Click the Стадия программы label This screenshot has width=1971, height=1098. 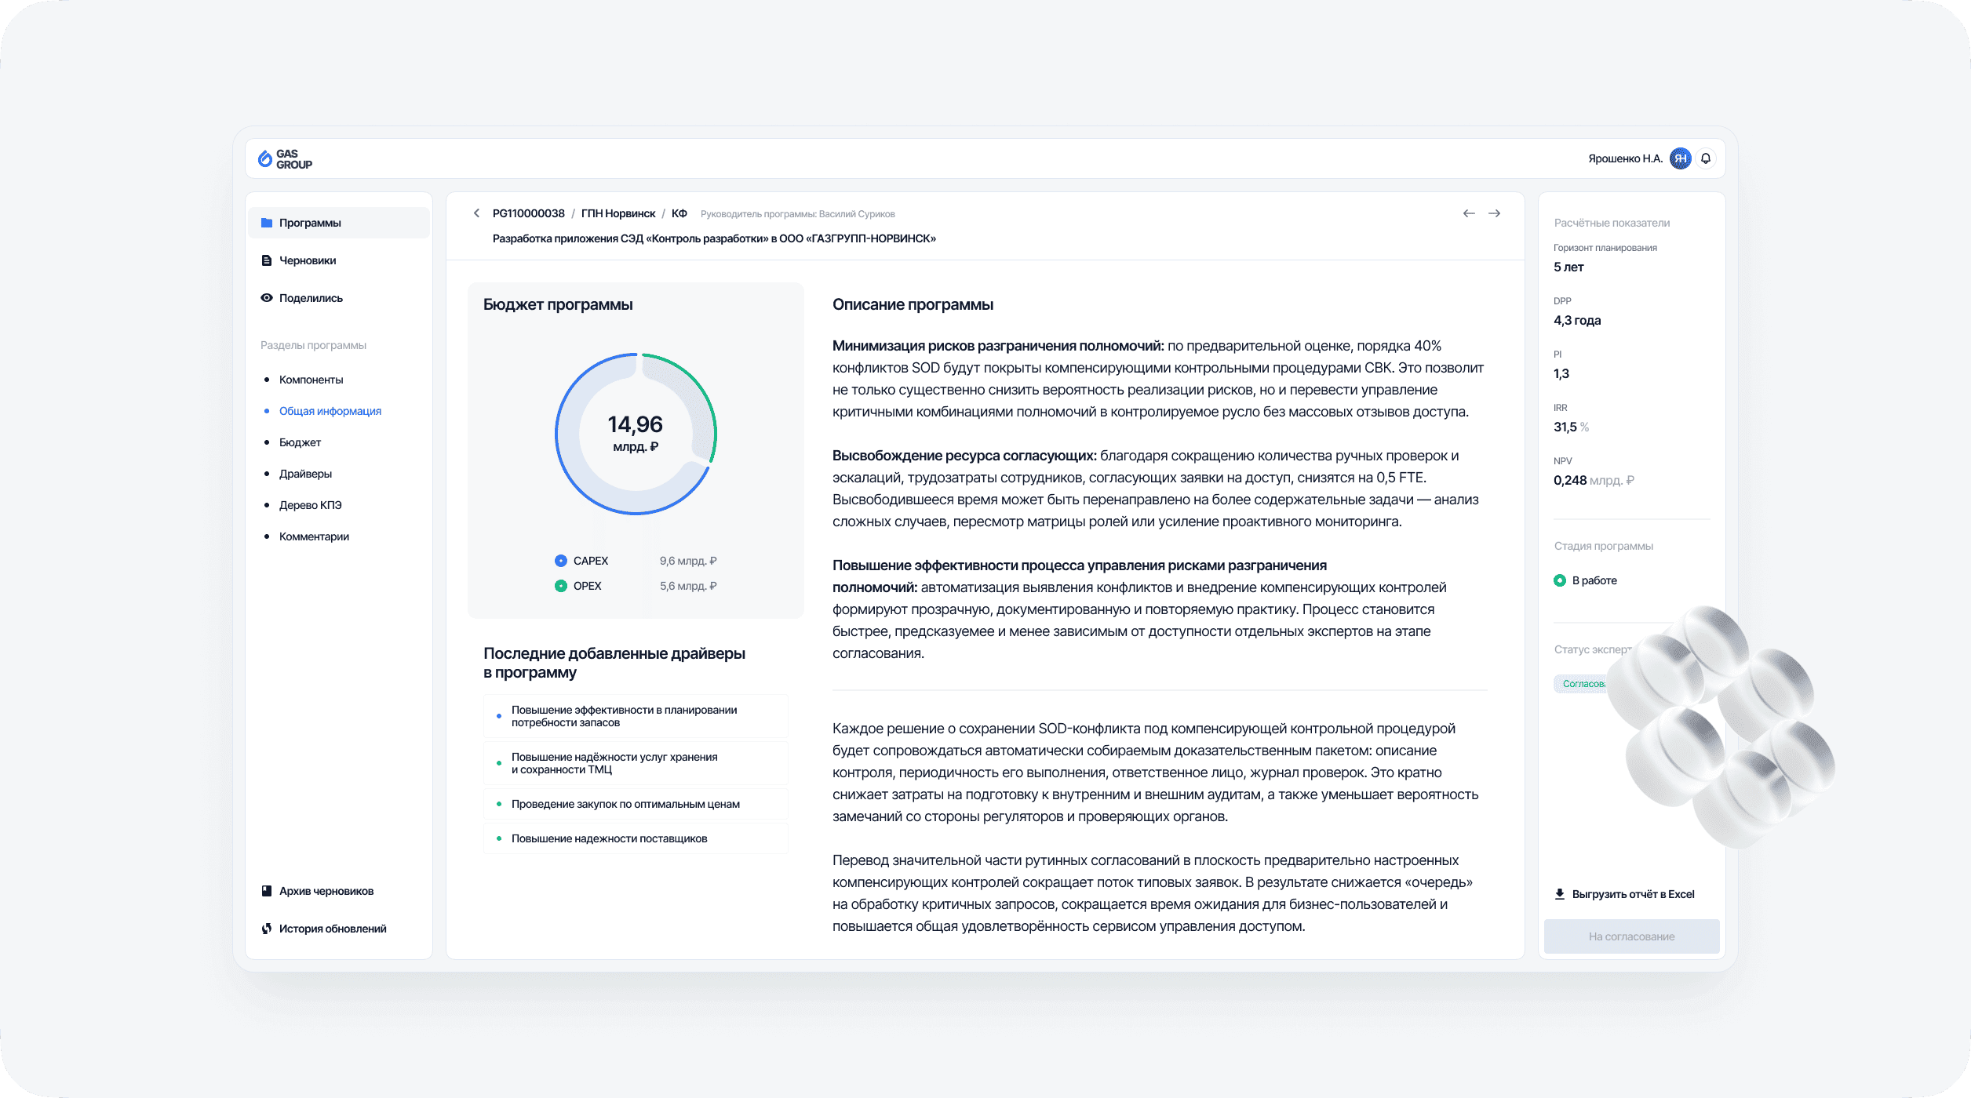1604,546
